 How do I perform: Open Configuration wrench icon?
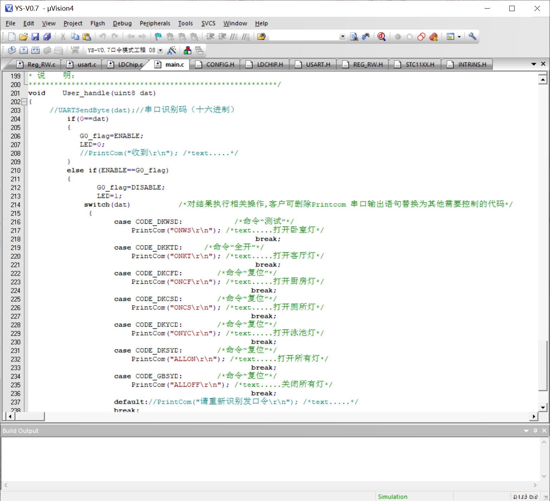tap(472, 37)
